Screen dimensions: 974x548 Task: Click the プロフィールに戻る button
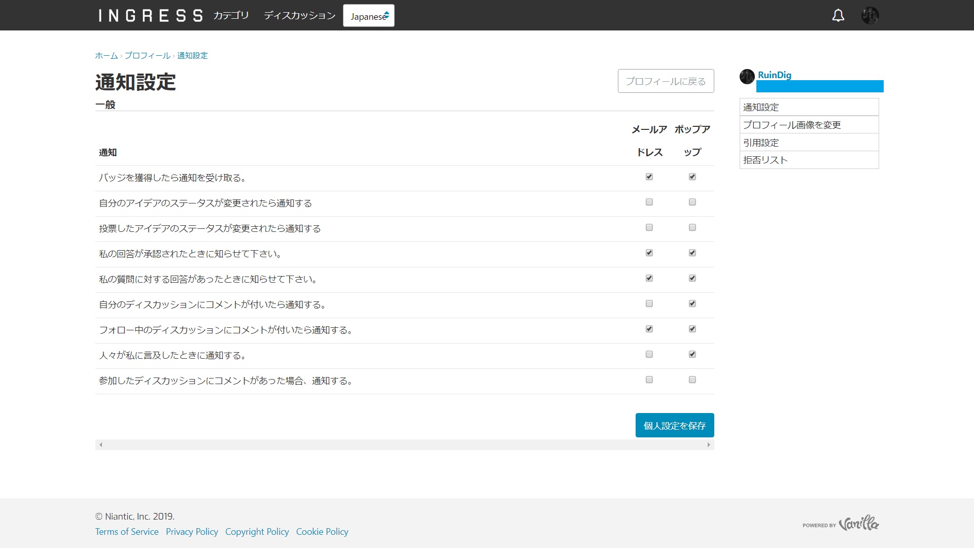[x=666, y=81]
